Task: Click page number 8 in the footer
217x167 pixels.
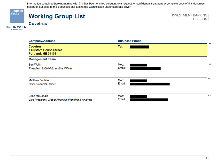Action: [206, 159]
